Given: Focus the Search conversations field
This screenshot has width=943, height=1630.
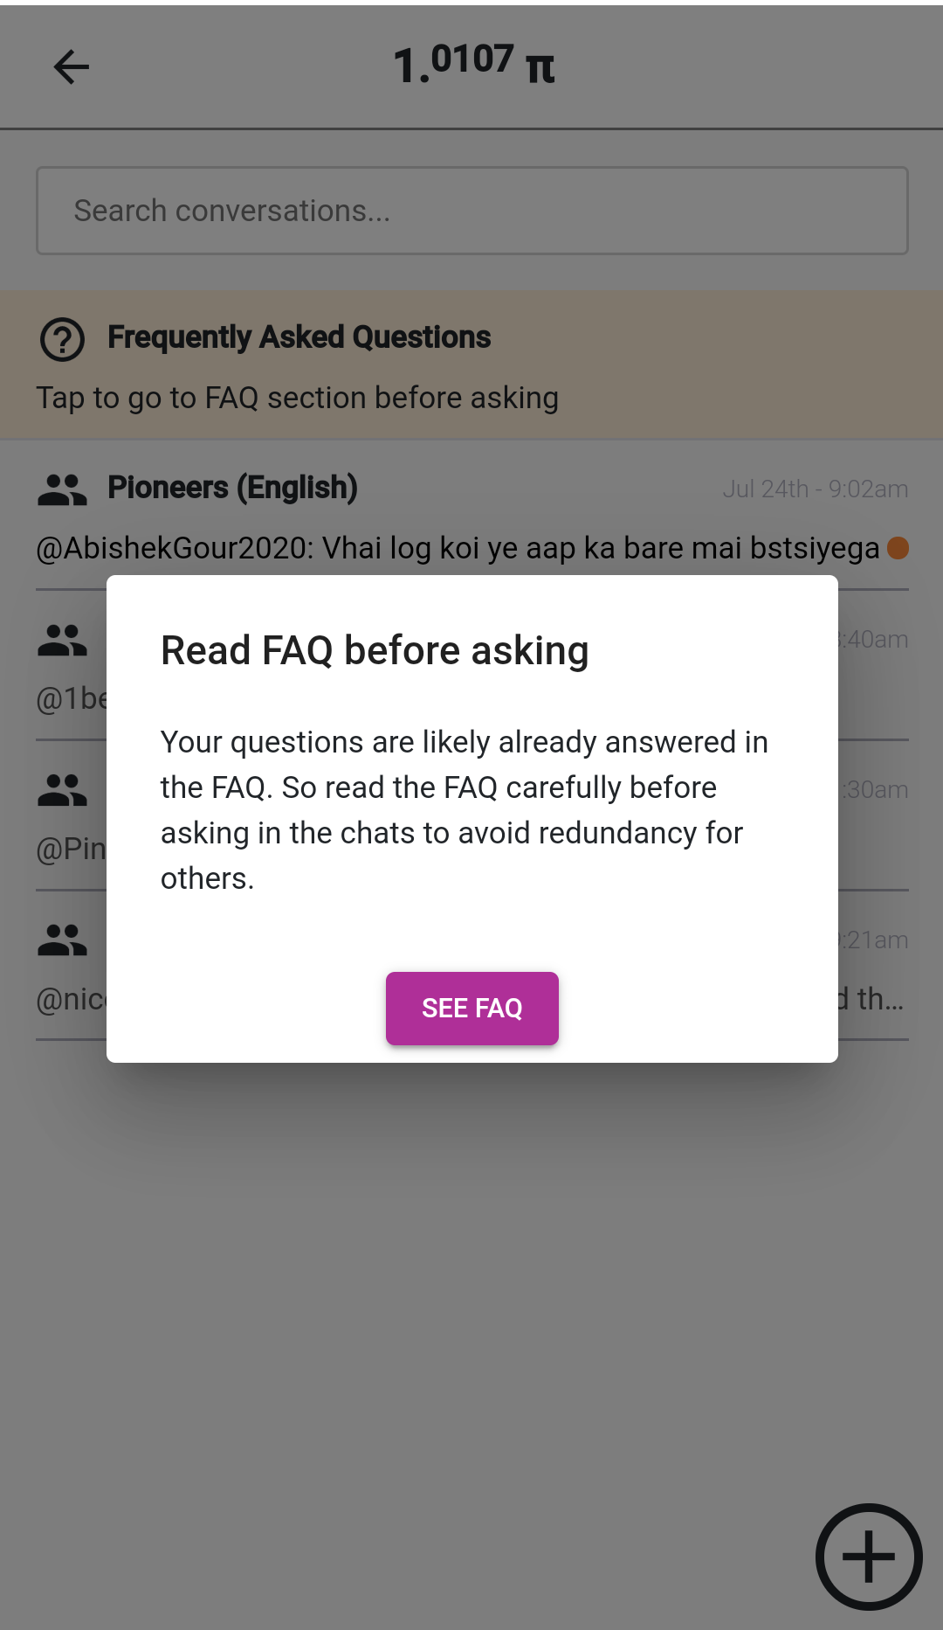Looking at the screenshot, I should [472, 211].
